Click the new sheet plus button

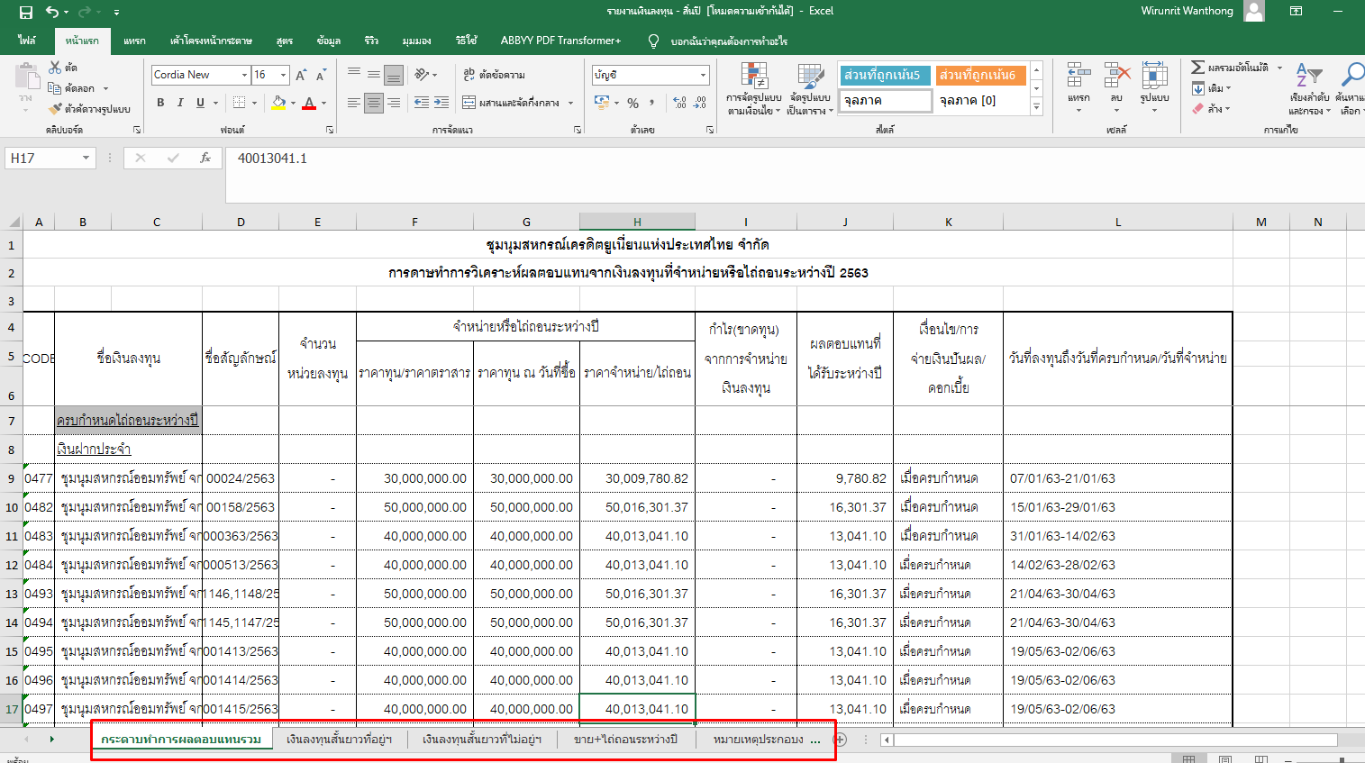841,740
